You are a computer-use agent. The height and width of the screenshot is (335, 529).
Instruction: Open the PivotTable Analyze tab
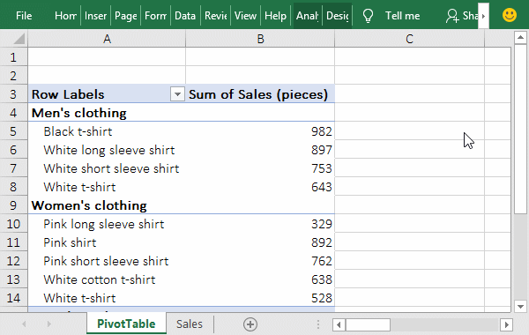tap(308, 16)
